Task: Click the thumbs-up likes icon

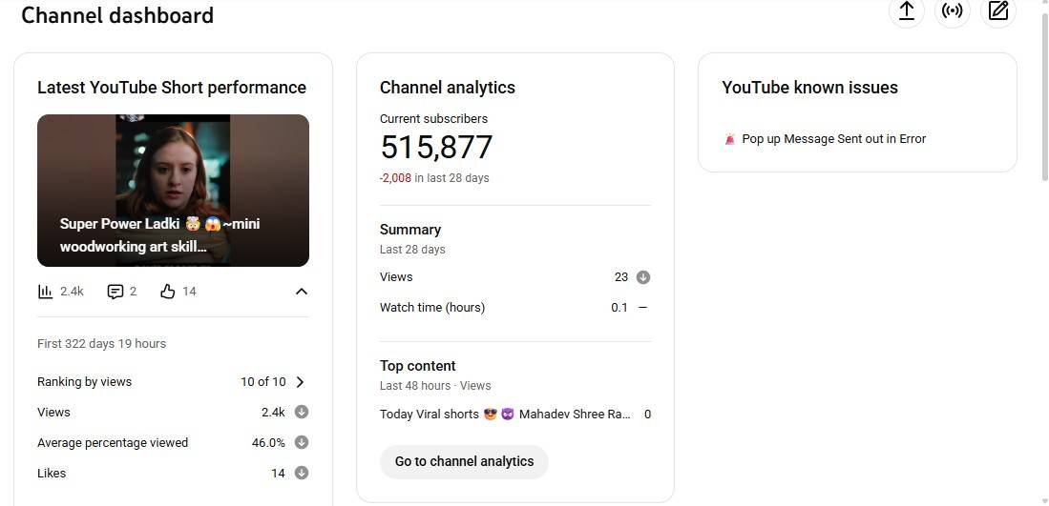Action: click(x=168, y=292)
